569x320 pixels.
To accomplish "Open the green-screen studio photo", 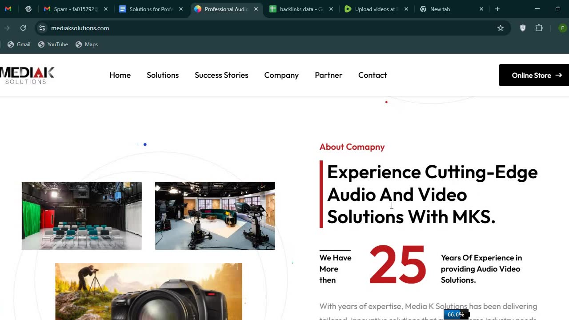I will [82, 216].
